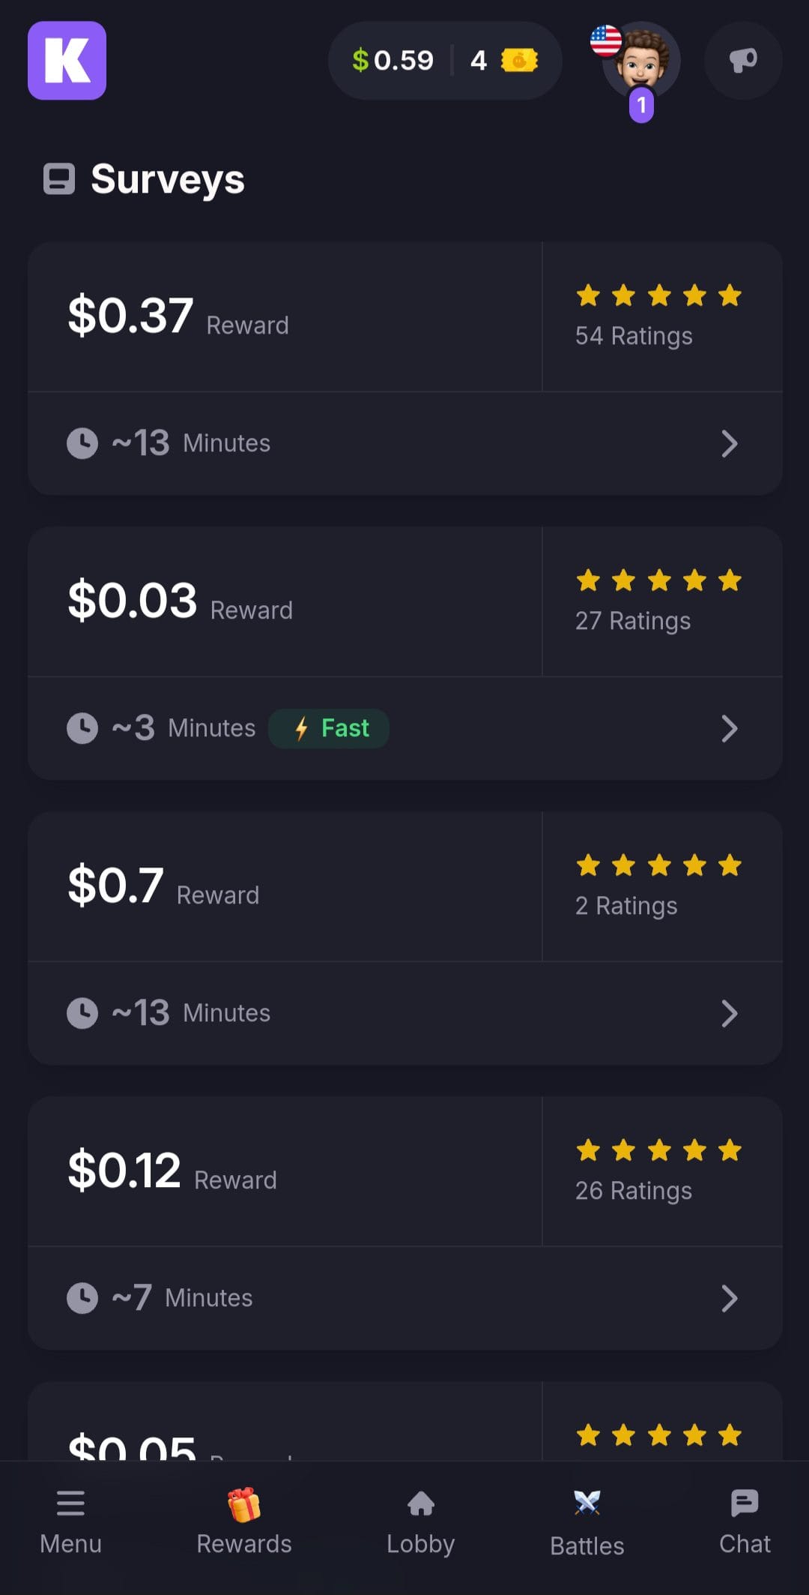Open the megaphone announcements icon

pyautogui.click(x=743, y=61)
